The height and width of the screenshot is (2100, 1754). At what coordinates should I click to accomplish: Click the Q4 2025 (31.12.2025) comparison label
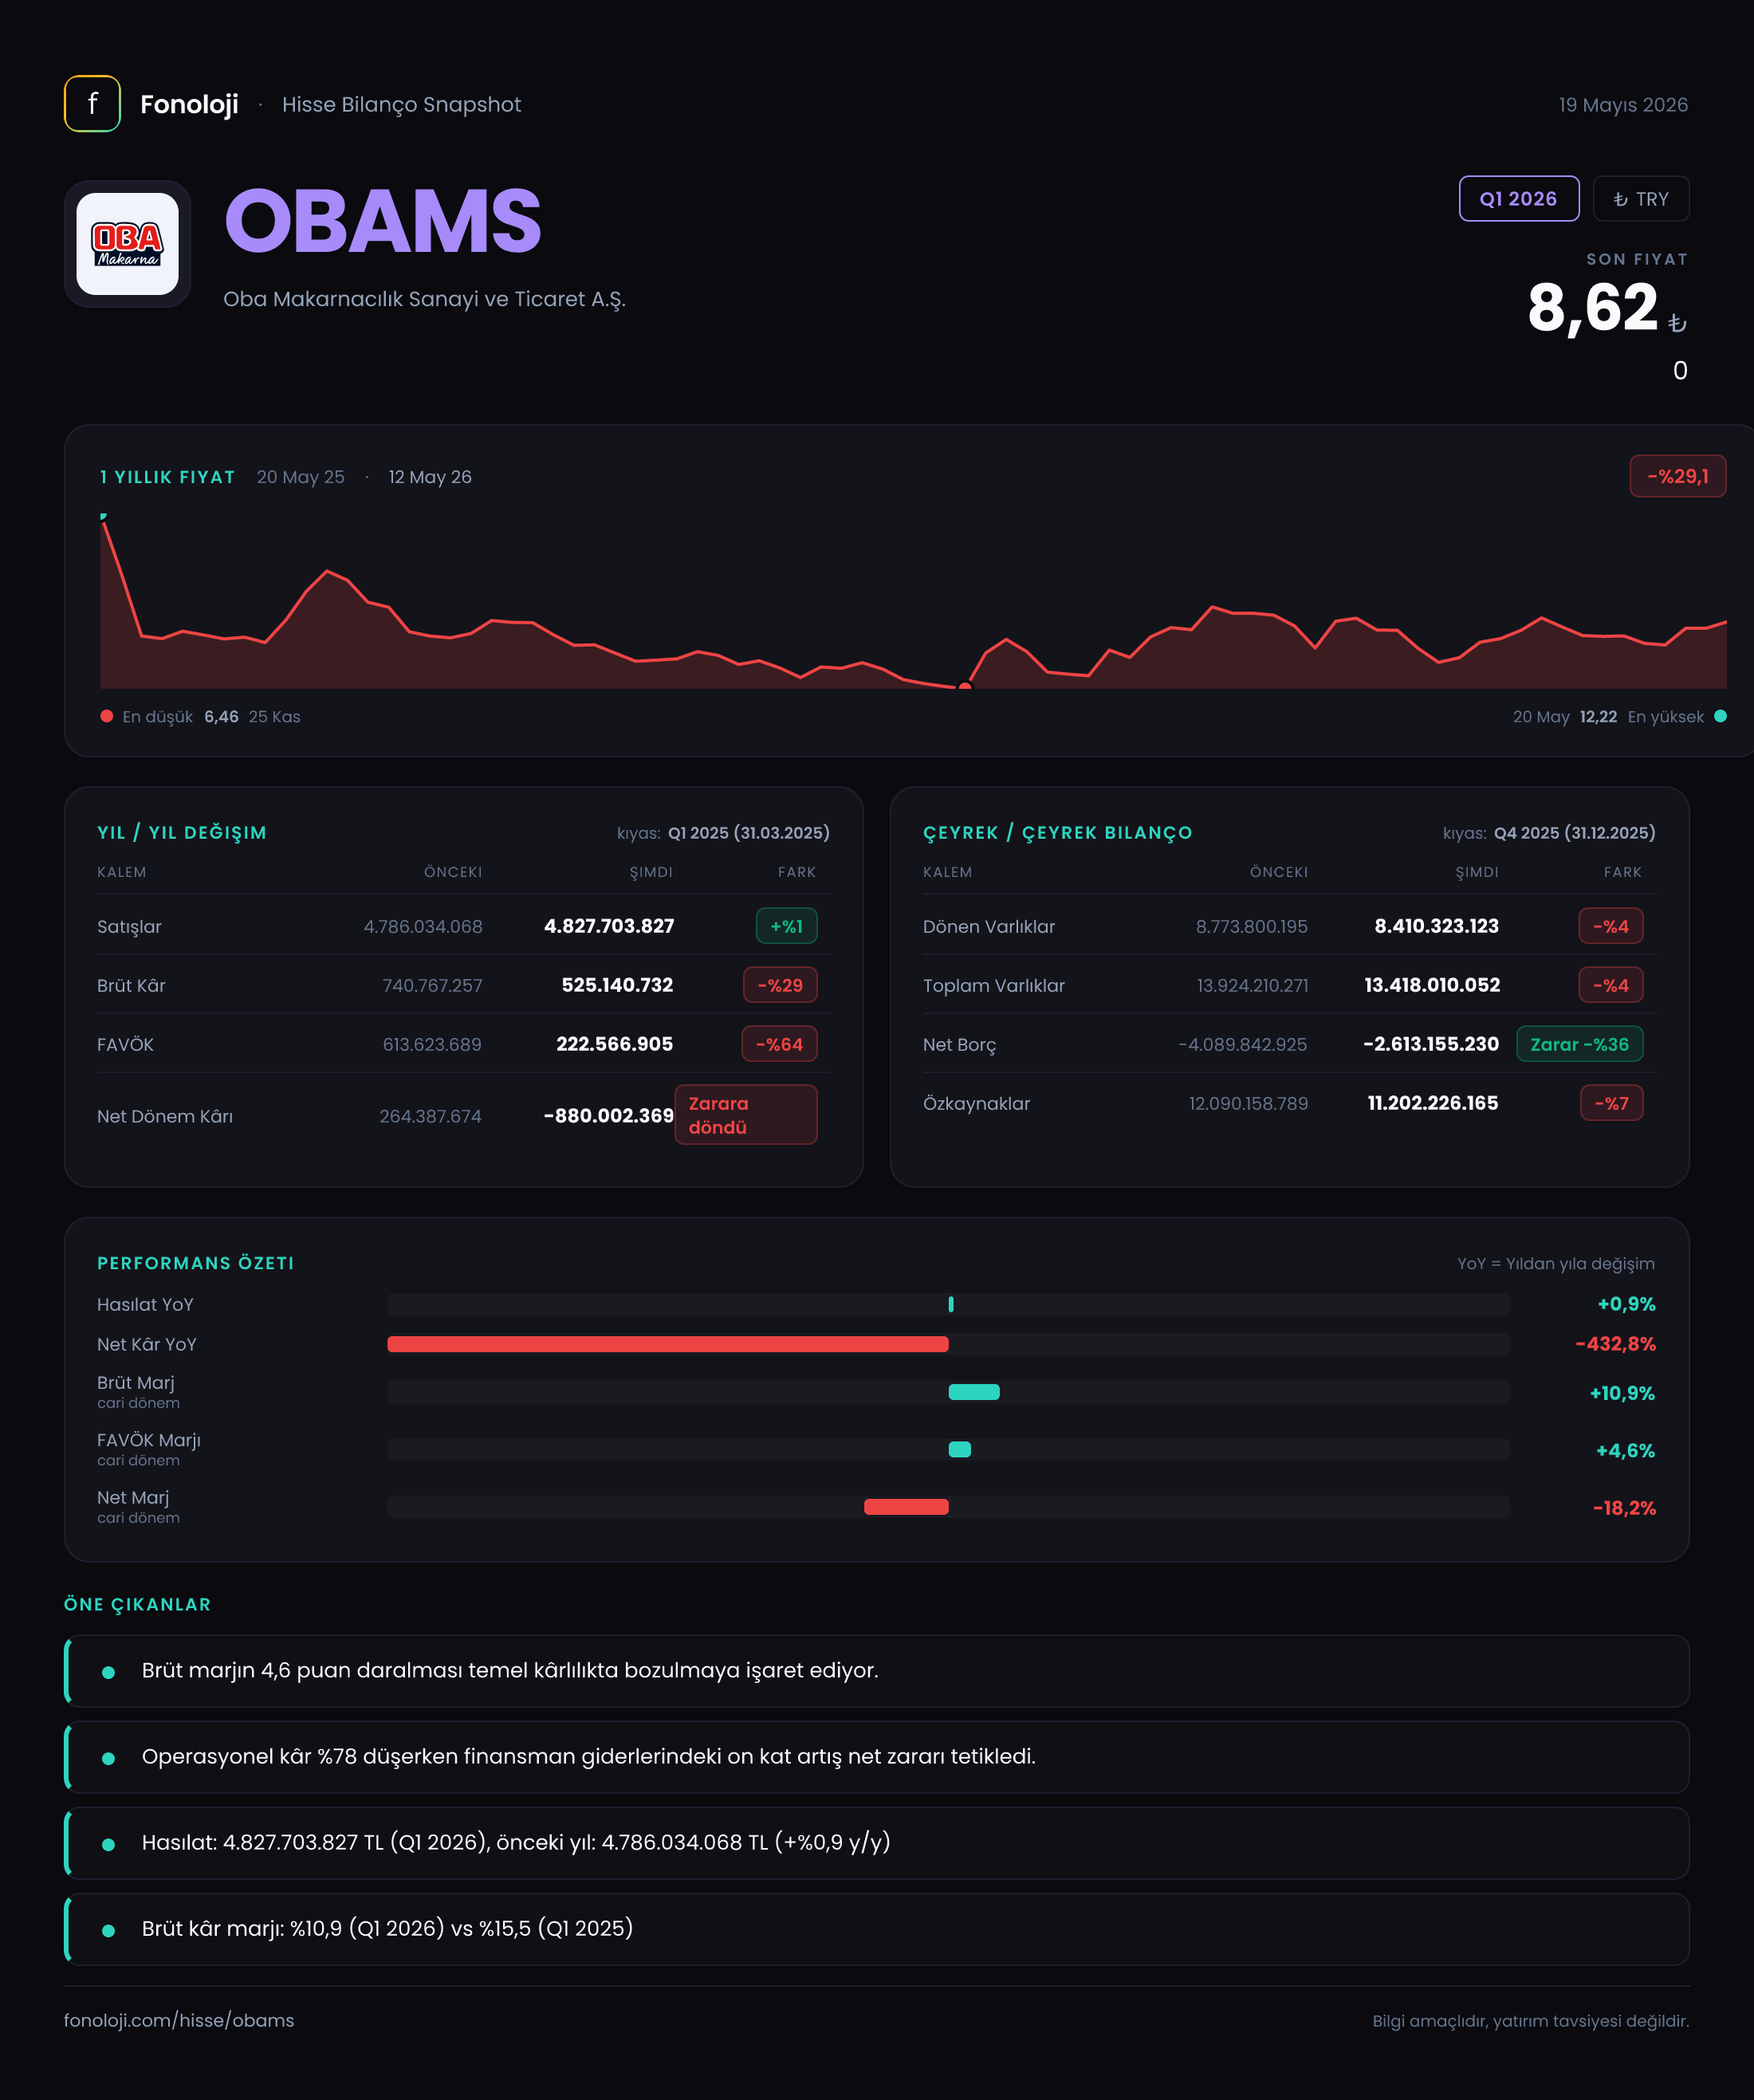[x=1575, y=833]
